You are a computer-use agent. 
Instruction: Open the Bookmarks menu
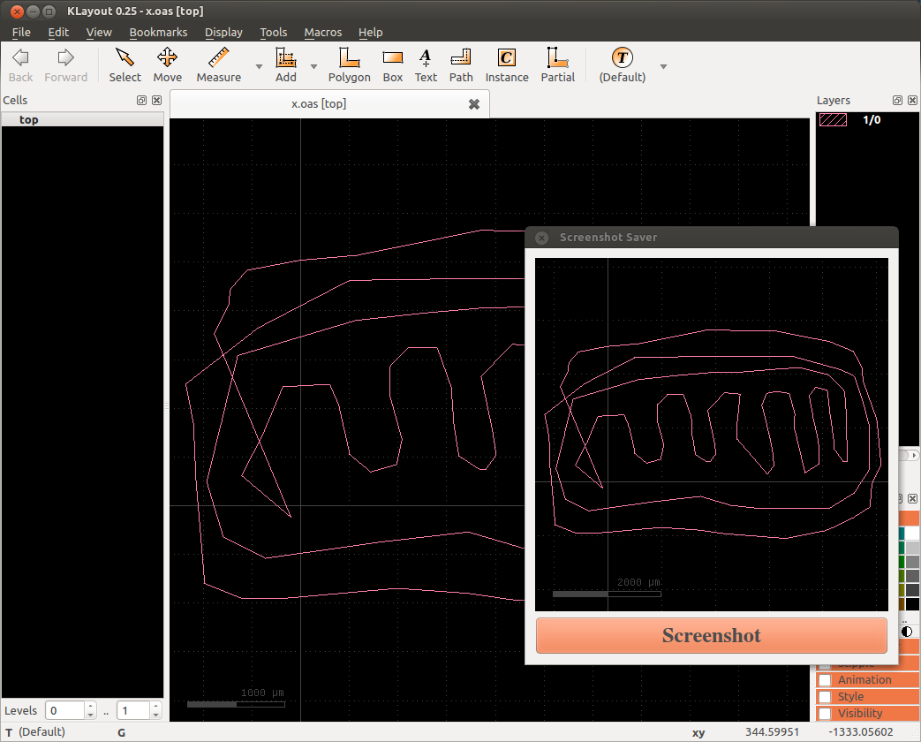click(x=158, y=32)
